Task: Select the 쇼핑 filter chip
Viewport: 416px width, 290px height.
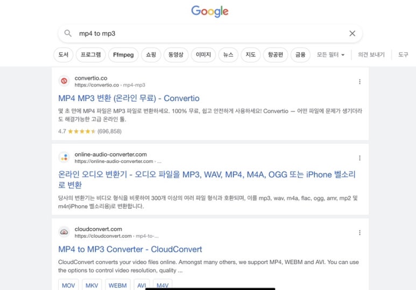Action: 151,55
